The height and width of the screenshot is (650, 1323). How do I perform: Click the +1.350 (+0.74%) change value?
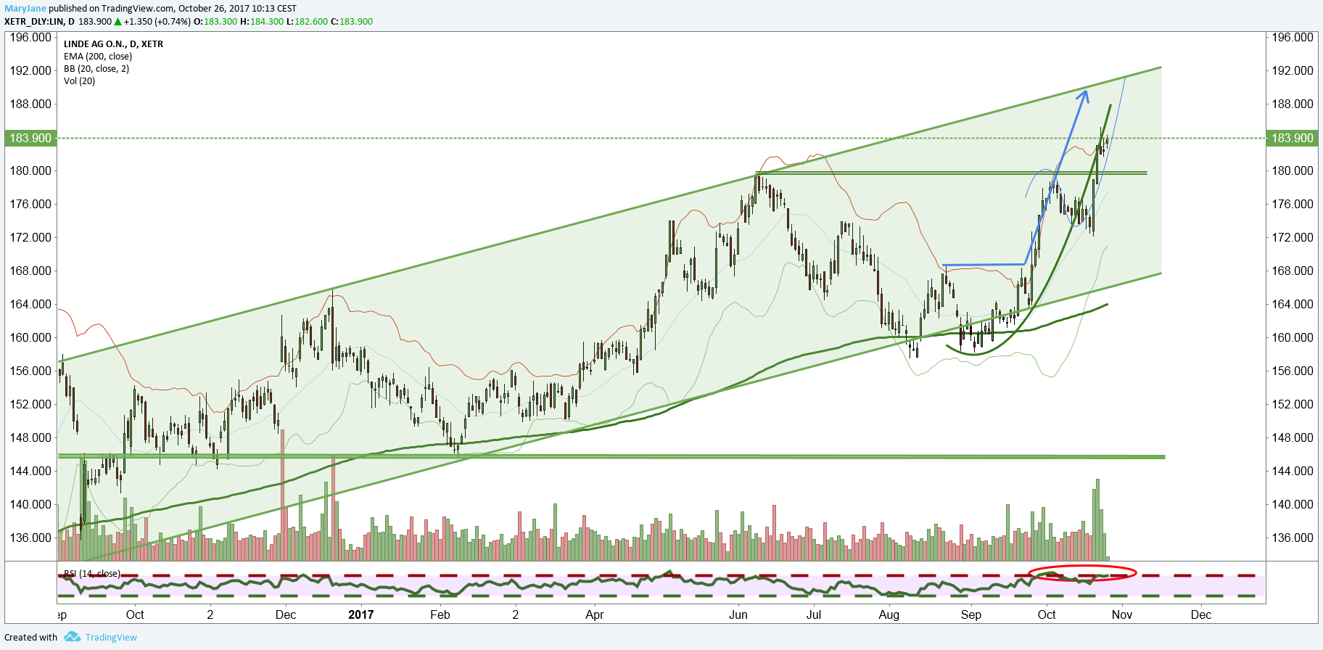coord(157,22)
